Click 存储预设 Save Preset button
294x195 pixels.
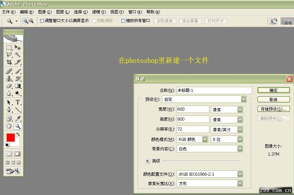coord(274,109)
